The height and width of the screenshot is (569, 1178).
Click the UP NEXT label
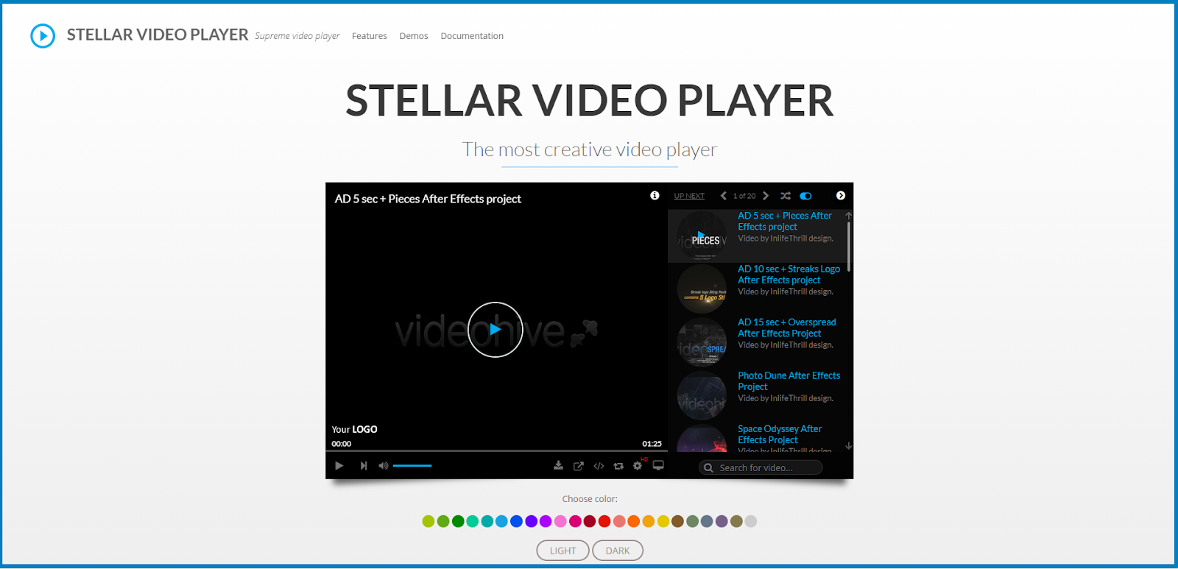click(x=689, y=196)
